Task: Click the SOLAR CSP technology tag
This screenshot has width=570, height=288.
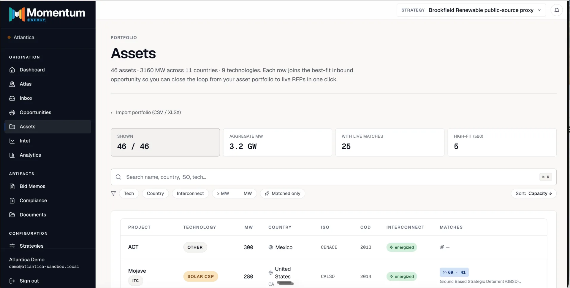Action: [201, 276]
